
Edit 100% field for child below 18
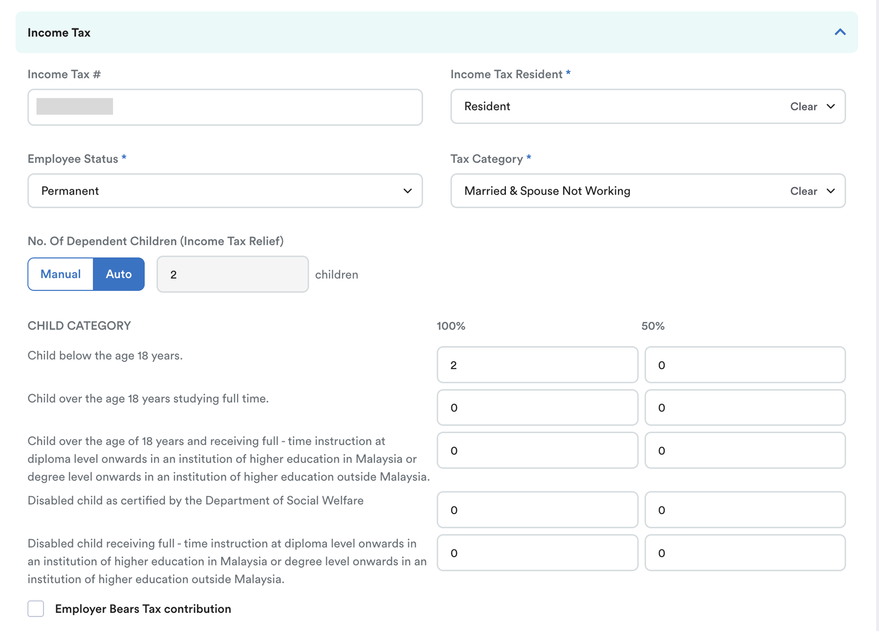pos(537,365)
